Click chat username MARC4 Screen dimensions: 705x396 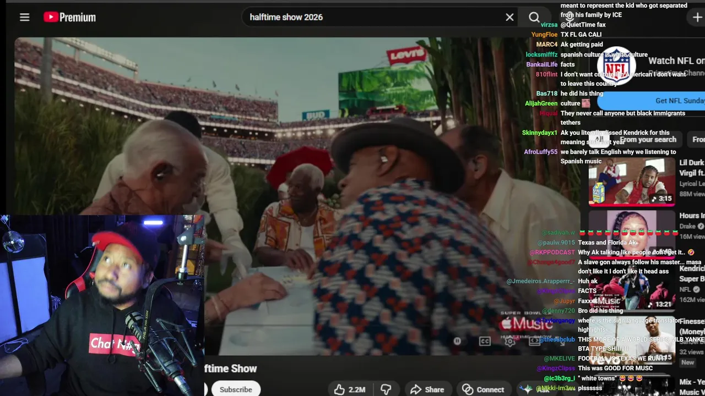547,45
